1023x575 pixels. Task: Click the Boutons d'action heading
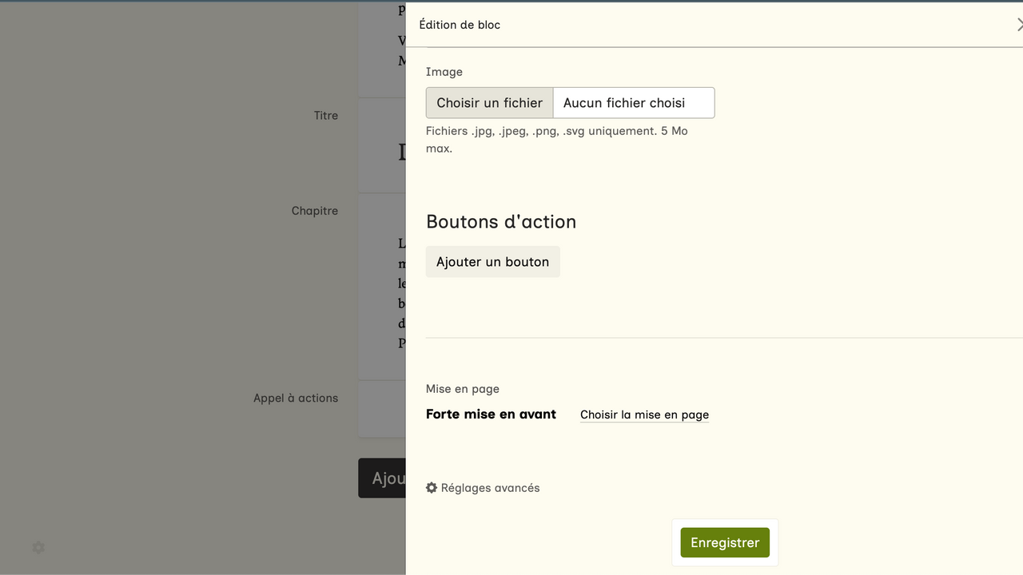[x=501, y=222]
